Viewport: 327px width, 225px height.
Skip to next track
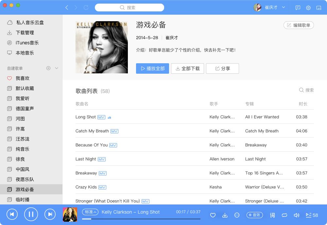[x=50, y=214]
